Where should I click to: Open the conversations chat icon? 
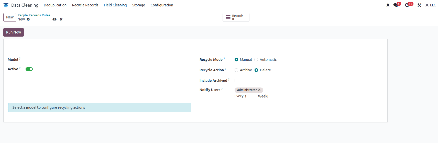(x=396, y=5)
